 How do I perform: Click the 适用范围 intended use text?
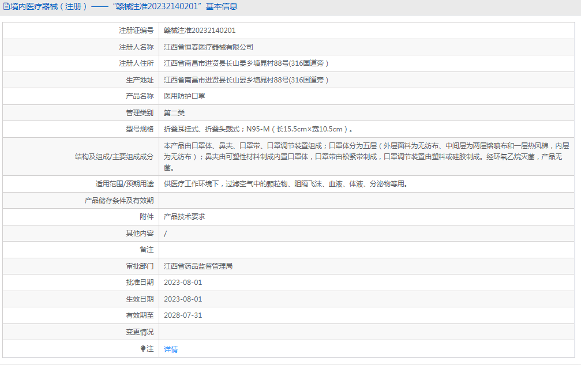click(286, 183)
